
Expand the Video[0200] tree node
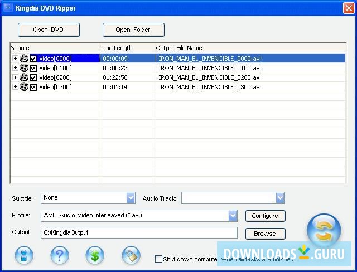[15, 77]
